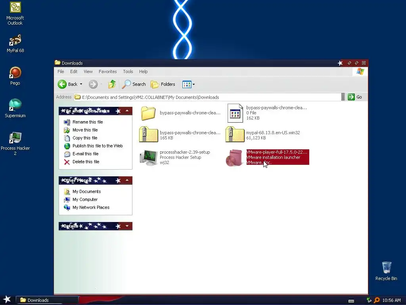Open the Tools menu

pyautogui.click(x=128, y=71)
